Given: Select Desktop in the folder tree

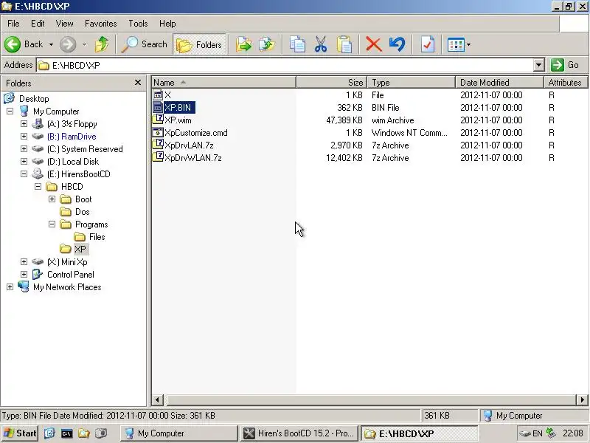Looking at the screenshot, I should [x=34, y=99].
